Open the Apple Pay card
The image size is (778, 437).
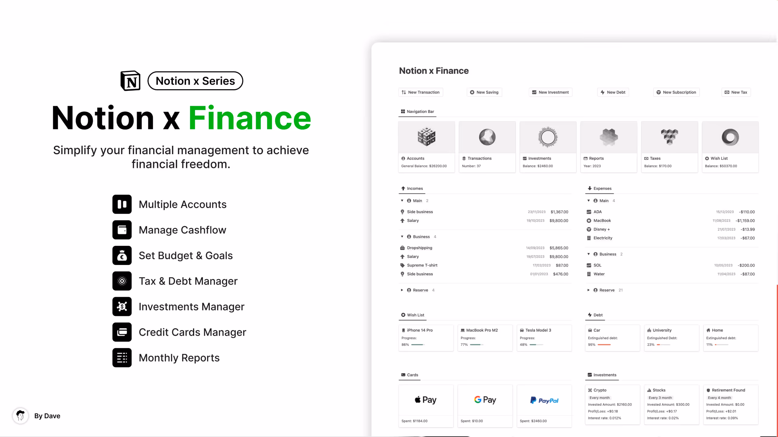pyautogui.click(x=426, y=406)
